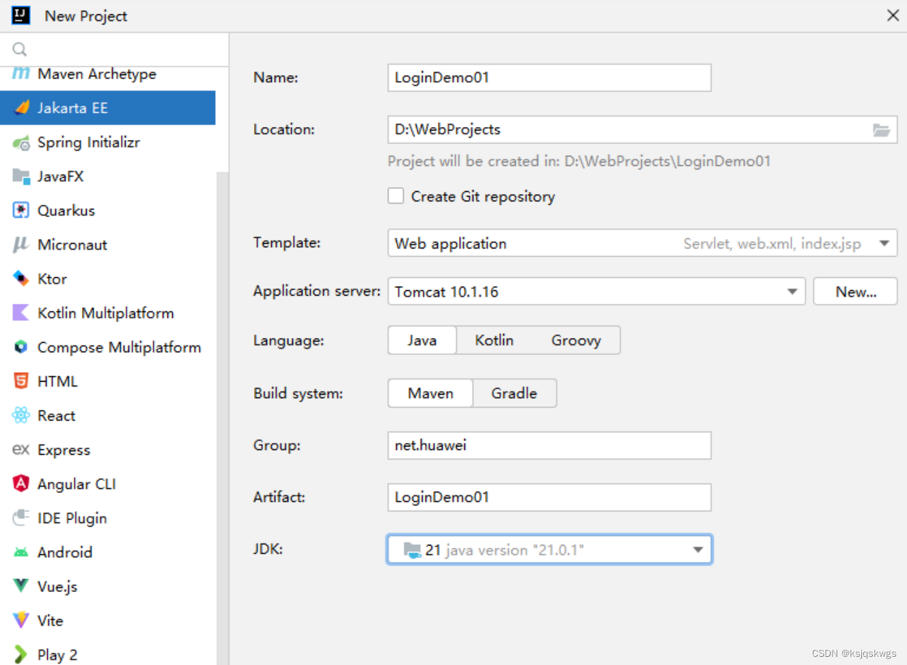
Task: Enable Create Git repository checkbox
Action: tap(396, 196)
